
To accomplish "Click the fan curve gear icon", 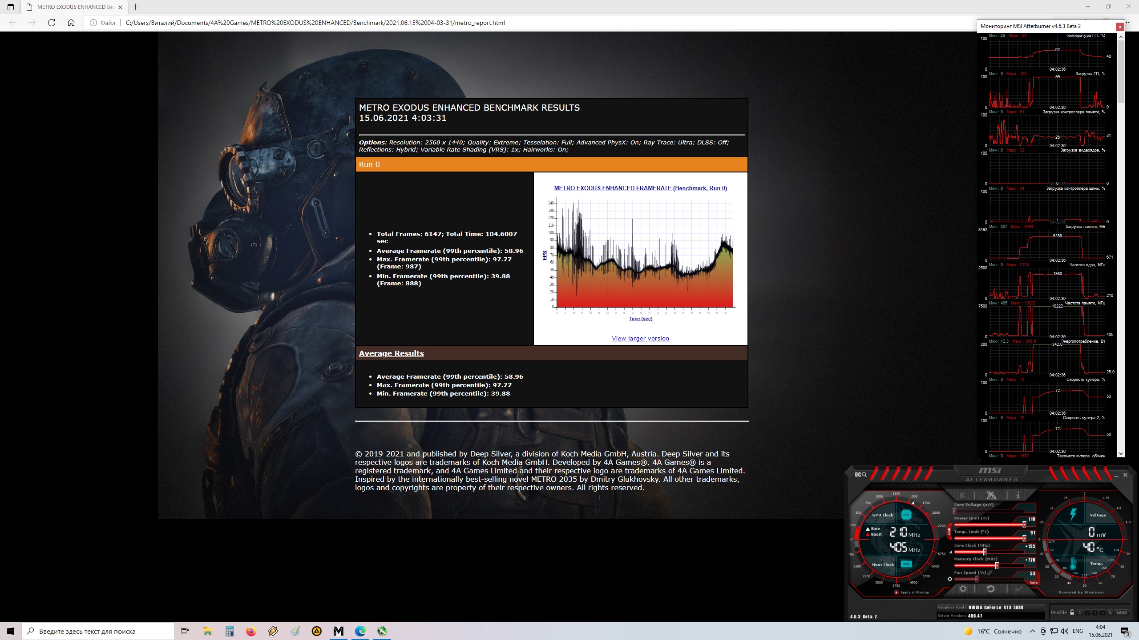I will (950, 579).
